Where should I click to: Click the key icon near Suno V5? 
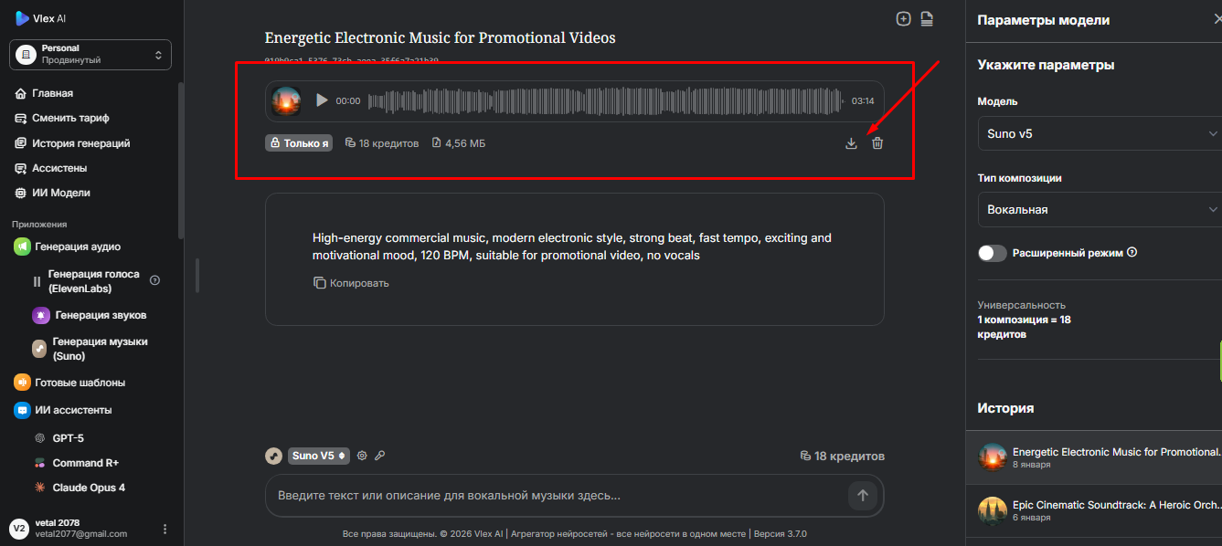pos(380,456)
